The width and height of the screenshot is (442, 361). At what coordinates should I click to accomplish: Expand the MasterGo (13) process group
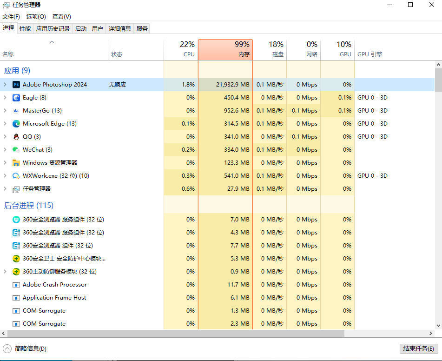coord(5,110)
